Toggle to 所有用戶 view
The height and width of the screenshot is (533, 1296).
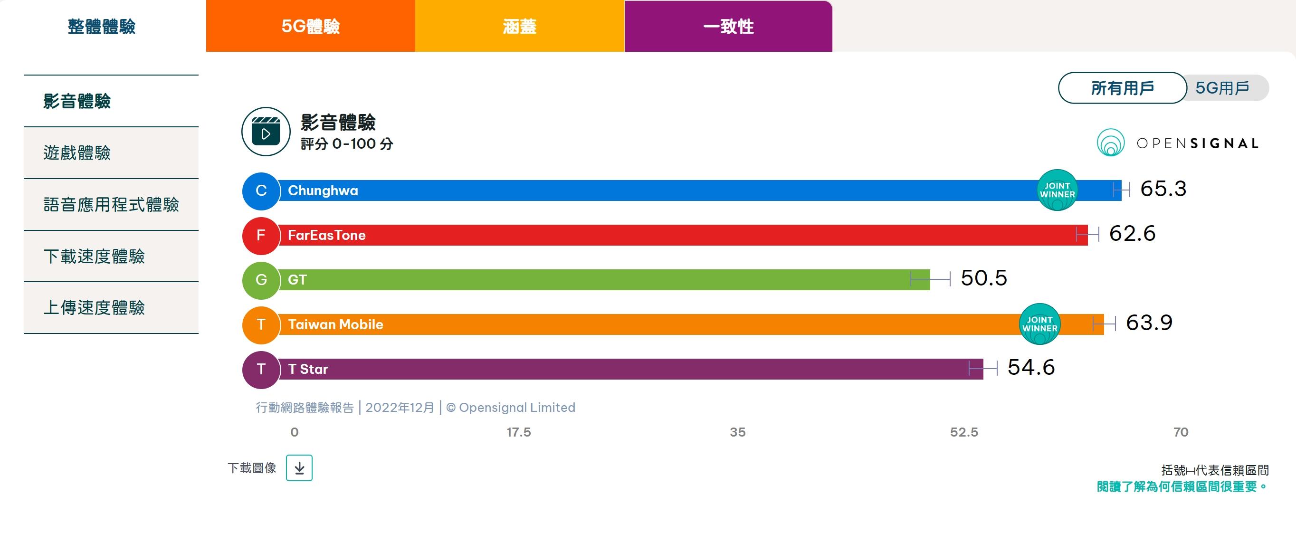[x=1123, y=88]
